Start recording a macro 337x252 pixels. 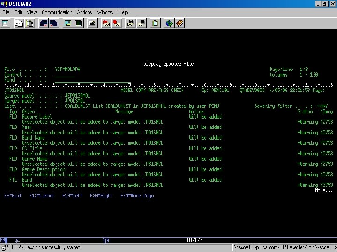[106, 23]
